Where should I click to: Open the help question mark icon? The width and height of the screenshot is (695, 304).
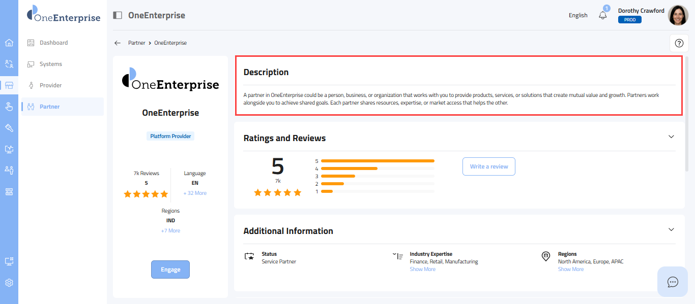point(679,43)
